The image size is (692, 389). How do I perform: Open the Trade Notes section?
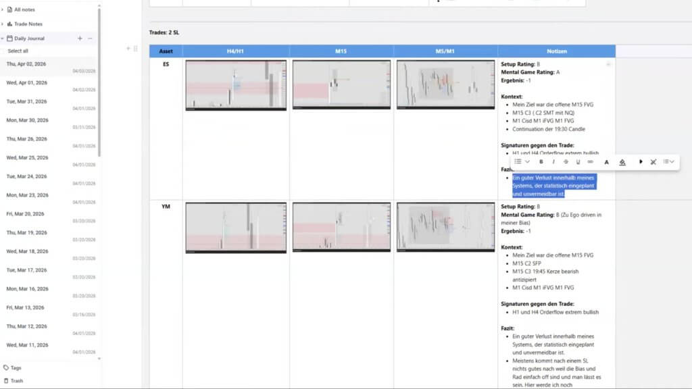point(28,24)
